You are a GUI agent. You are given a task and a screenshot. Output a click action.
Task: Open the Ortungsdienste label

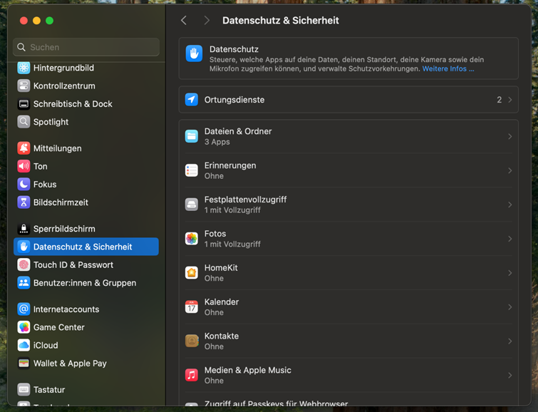(x=234, y=100)
